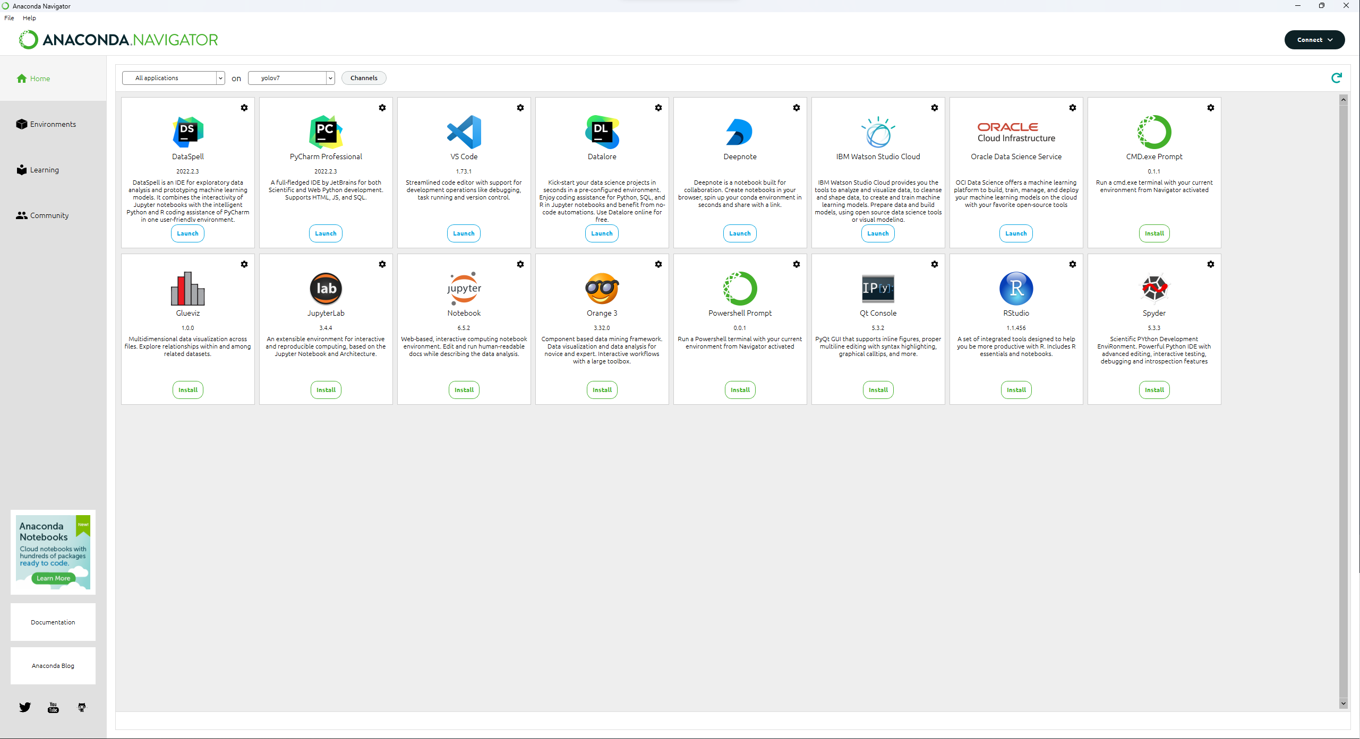Click Learn More on Anaconda Notebooks banner

pos(53,578)
